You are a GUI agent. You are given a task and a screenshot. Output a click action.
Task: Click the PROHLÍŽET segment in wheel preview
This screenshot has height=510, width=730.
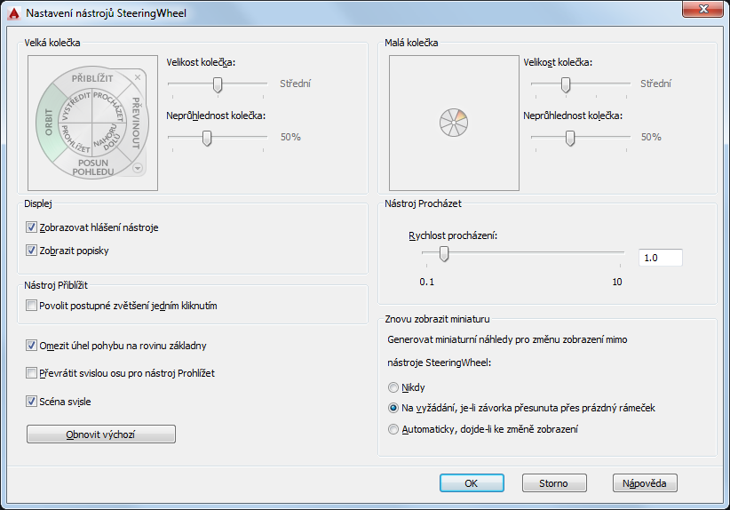[75, 139]
